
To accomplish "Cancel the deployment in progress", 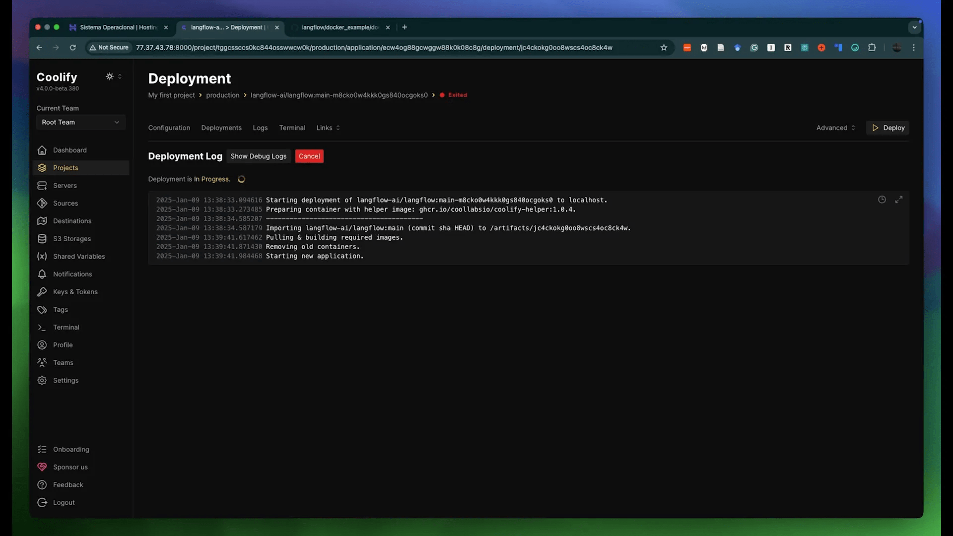I will click(309, 156).
